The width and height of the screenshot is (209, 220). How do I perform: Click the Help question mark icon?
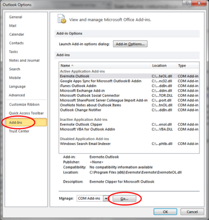click(187, 3)
